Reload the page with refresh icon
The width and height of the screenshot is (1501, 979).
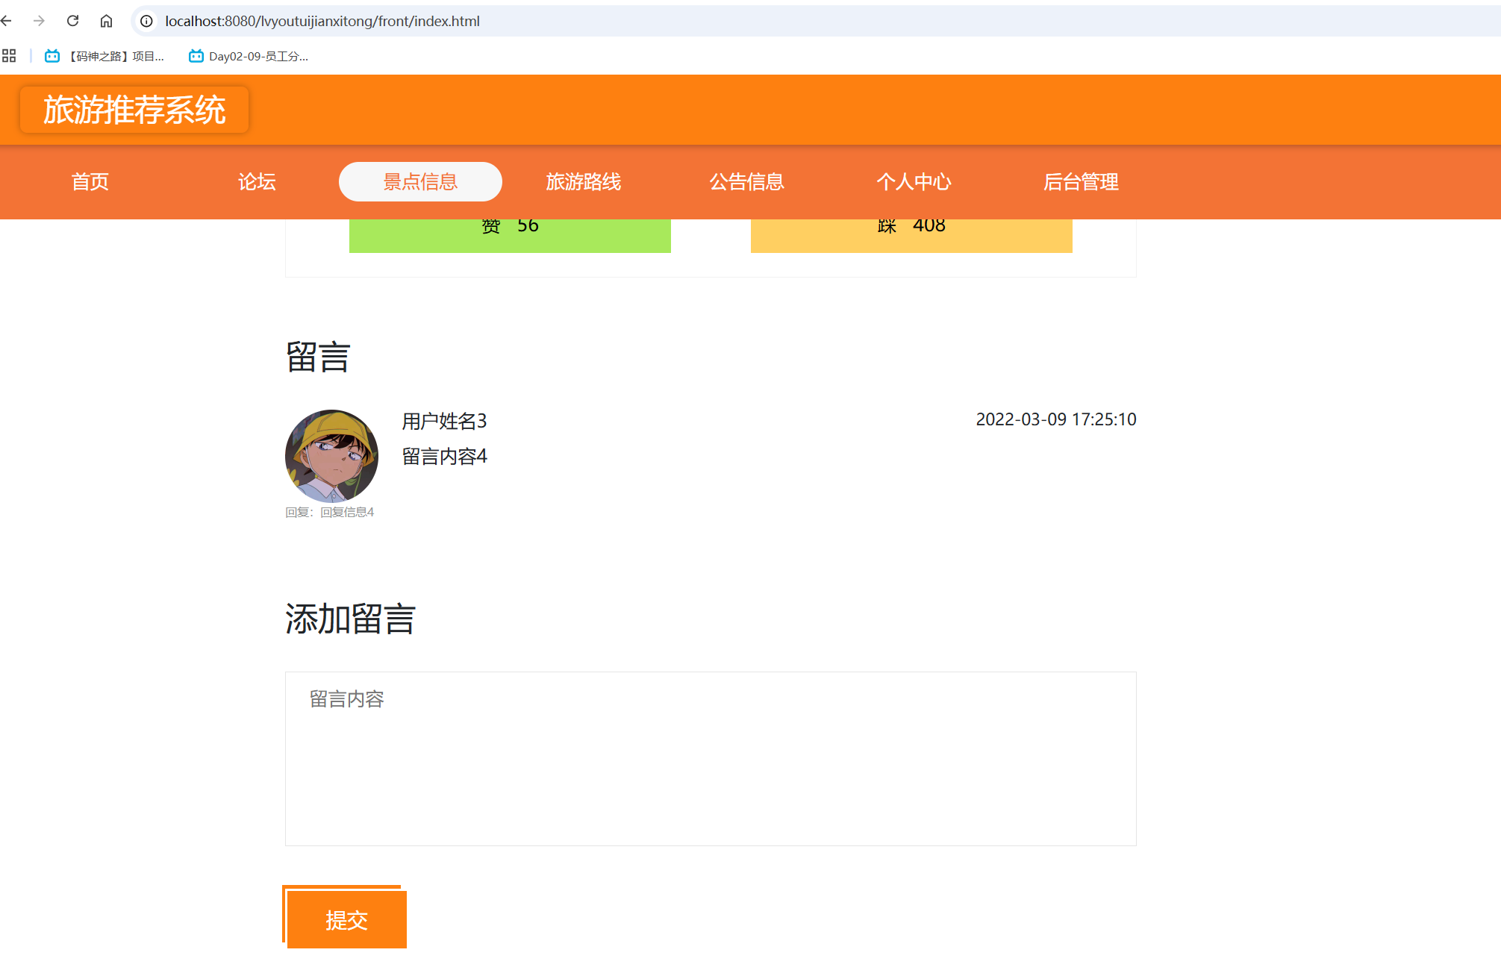click(72, 21)
